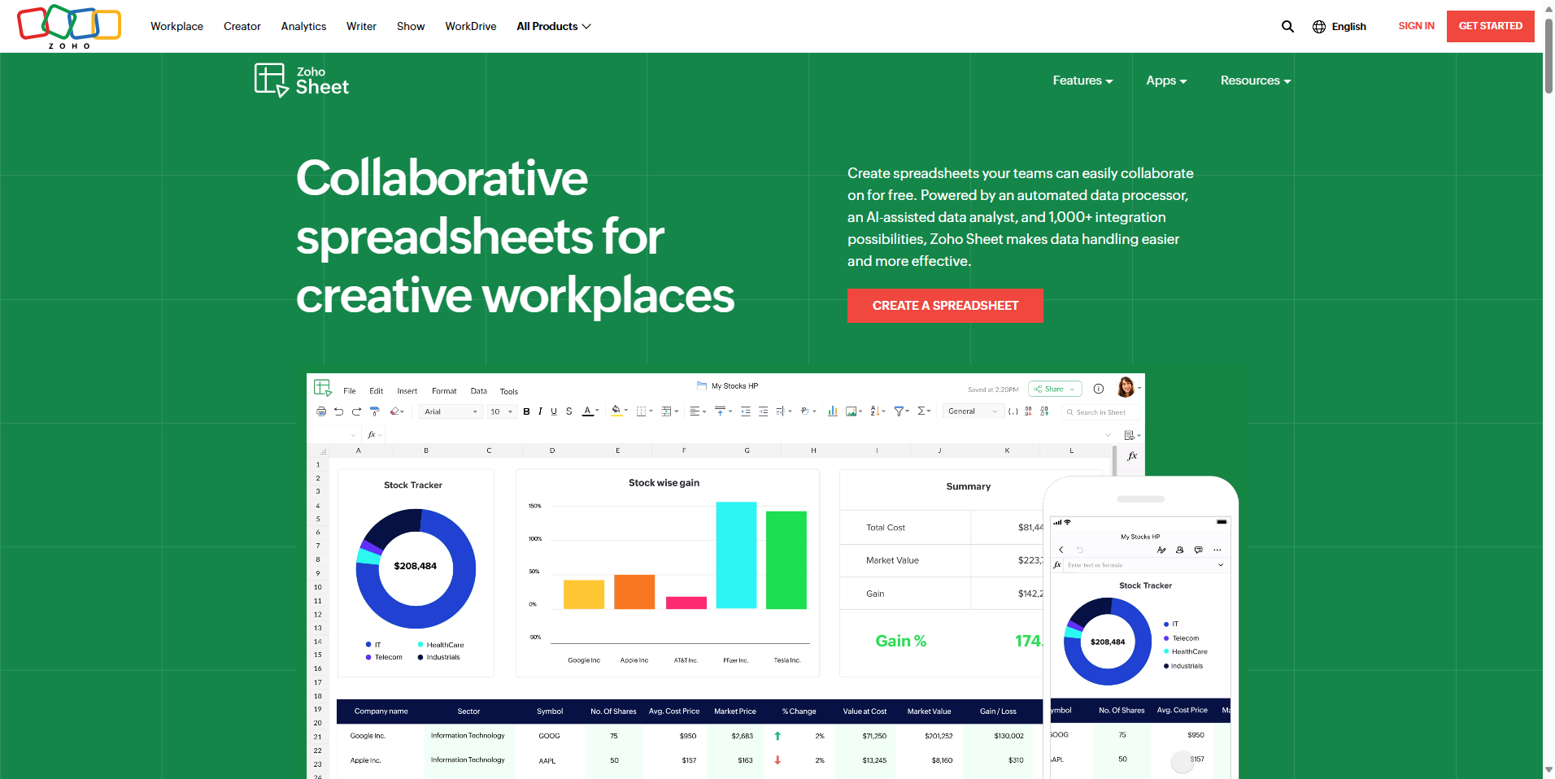
Task: Toggle underline formatting in sheet toolbar
Action: [x=554, y=411]
